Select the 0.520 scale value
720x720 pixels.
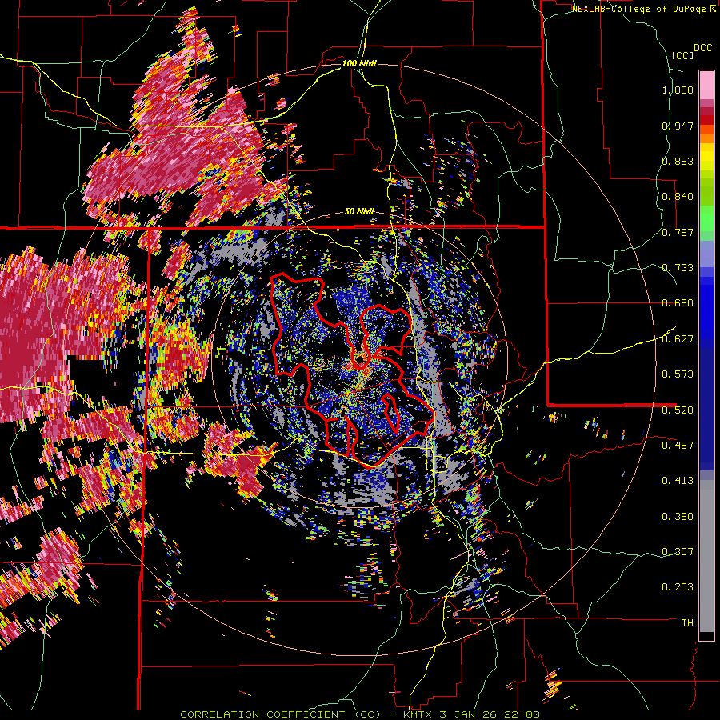(x=678, y=410)
